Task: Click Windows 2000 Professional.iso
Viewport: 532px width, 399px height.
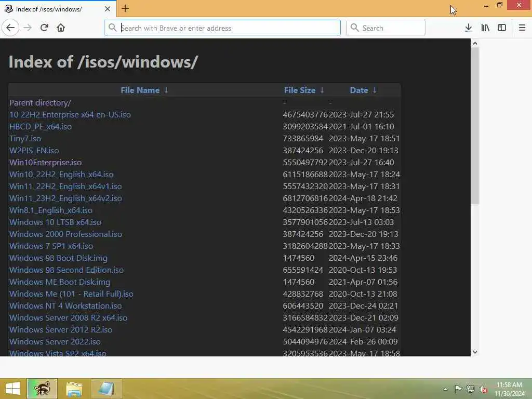Action: click(x=65, y=234)
